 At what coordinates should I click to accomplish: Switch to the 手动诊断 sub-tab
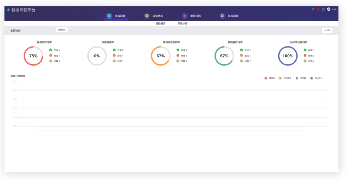pyautogui.click(x=182, y=23)
